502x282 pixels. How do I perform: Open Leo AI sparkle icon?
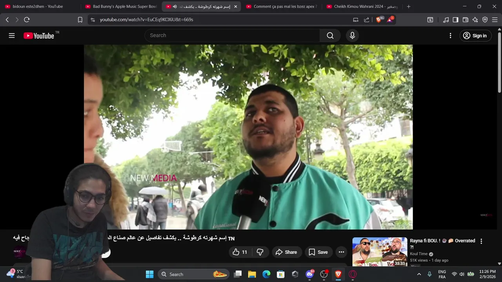(x=475, y=20)
